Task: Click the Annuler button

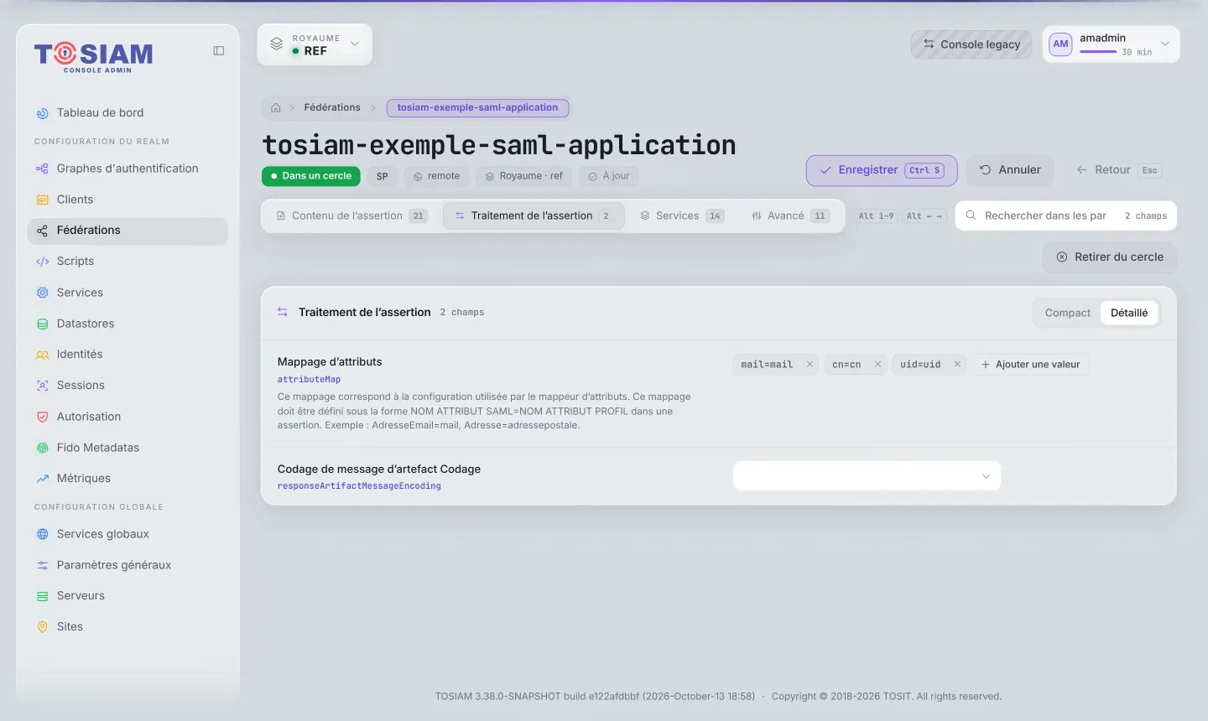Action: 1010,170
